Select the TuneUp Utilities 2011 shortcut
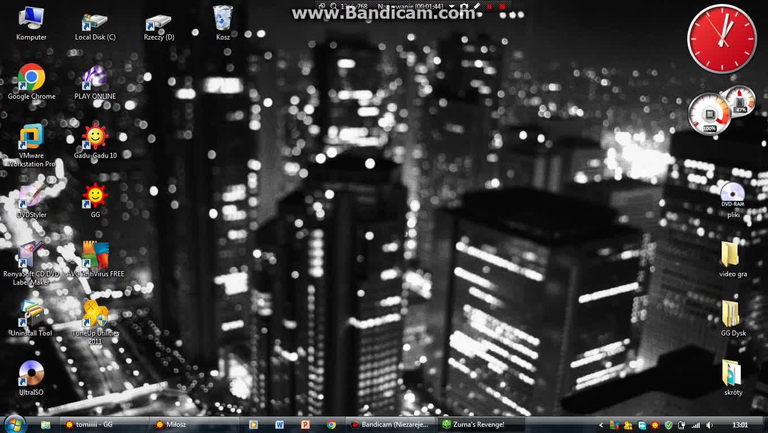 pyautogui.click(x=95, y=314)
